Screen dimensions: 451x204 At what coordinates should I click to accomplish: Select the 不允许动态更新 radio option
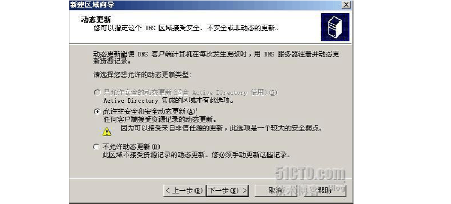(97, 147)
